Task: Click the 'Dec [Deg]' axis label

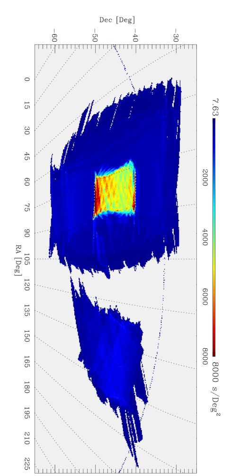Action: click(116, 20)
